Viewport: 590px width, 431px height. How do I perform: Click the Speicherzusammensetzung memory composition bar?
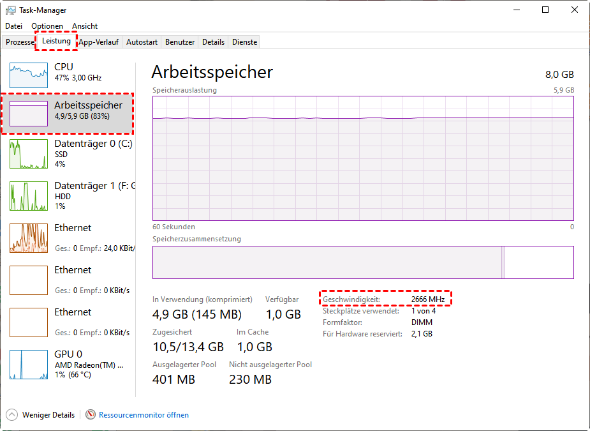coord(362,262)
